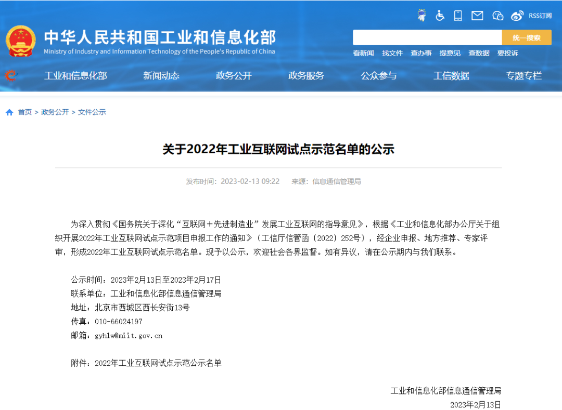The height and width of the screenshot is (410, 562).
Task: Go to 政务公开 in breadcrumb
Action: pyautogui.click(x=55, y=112)
